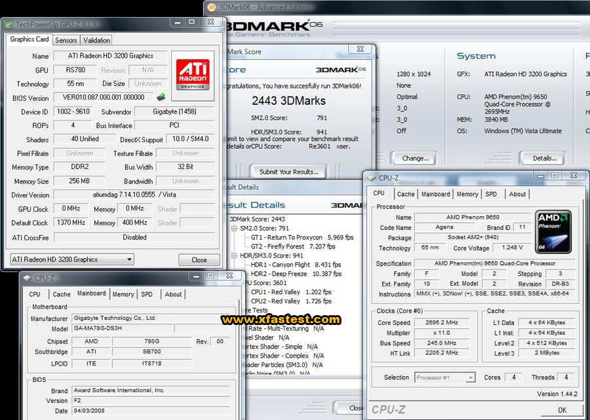This screenshot has width=590, height=420.
Task: Open the ATI Radeon HD 3200 Graphics dropdown
Action: 72,259
